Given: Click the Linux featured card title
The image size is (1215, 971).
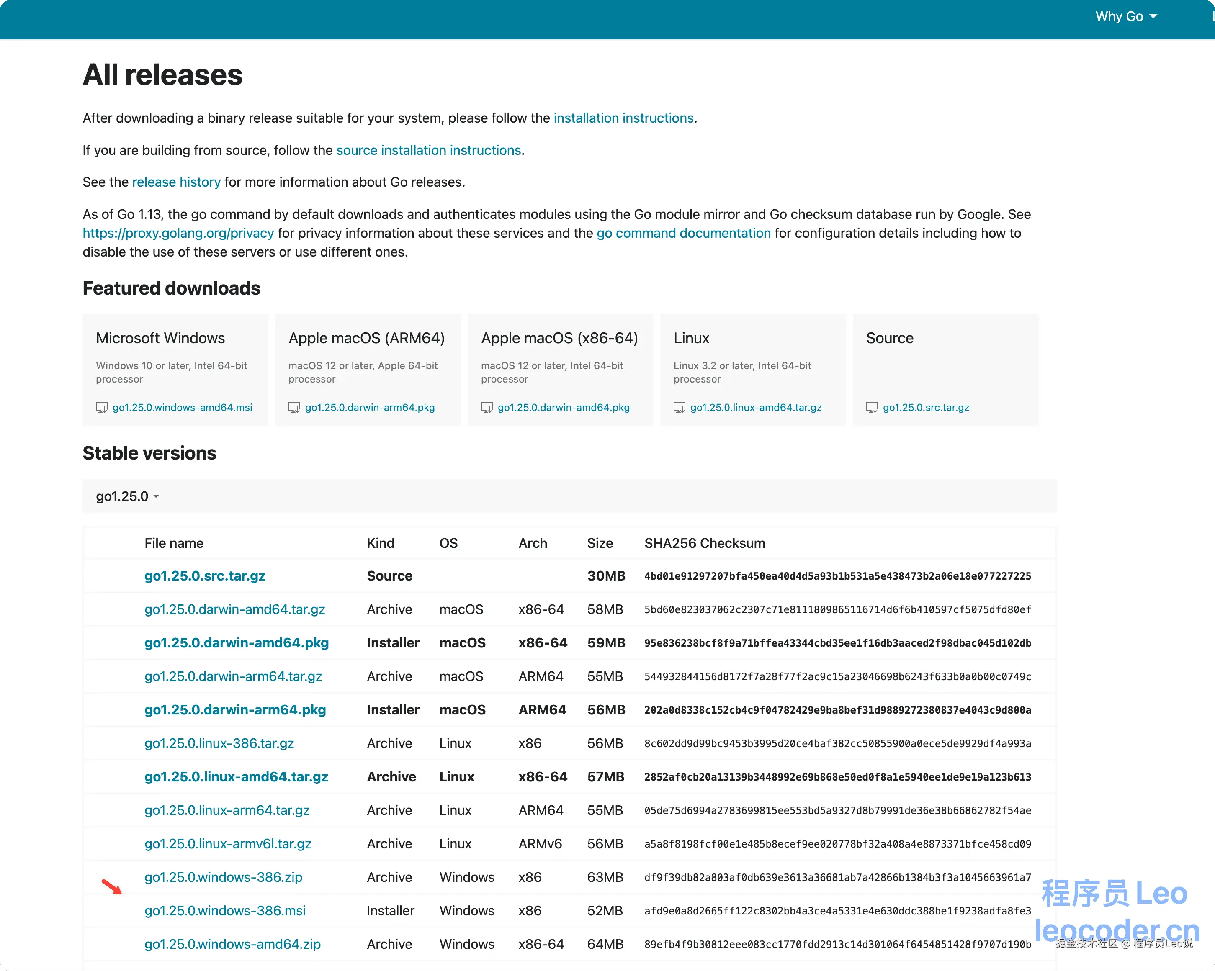Looking at the screenshot, I should click(692, 338).
